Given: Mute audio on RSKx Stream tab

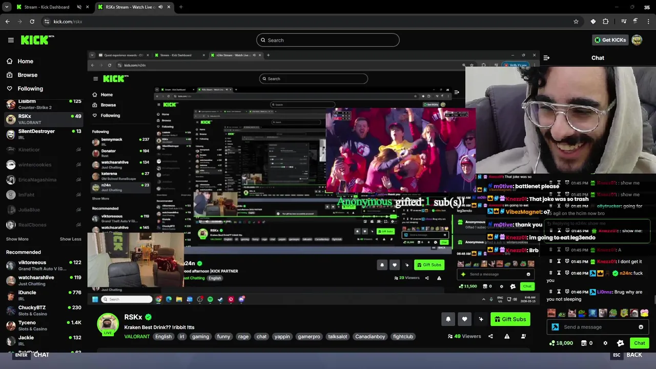Looking at the screenshot, I should (160, 7).
